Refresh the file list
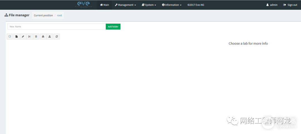 tap(57, 36)
